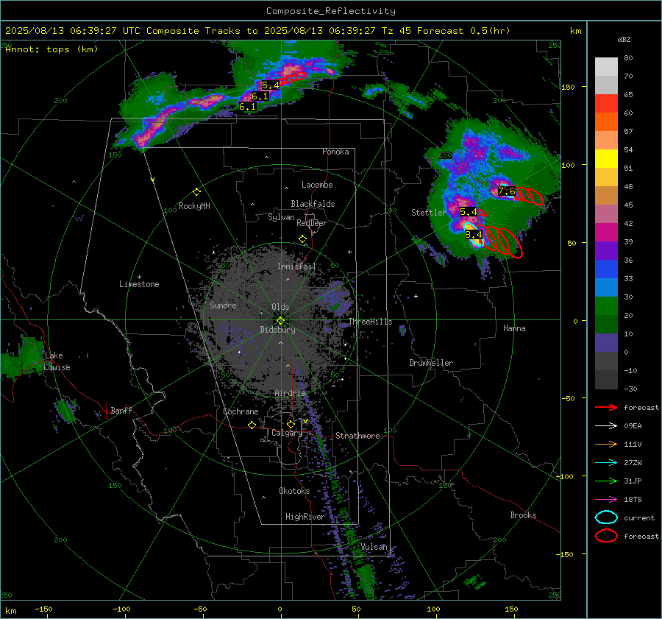Screen dimensions: 662x619
Task: Click the 80 dBZ legend value
Action: [628, 58]
